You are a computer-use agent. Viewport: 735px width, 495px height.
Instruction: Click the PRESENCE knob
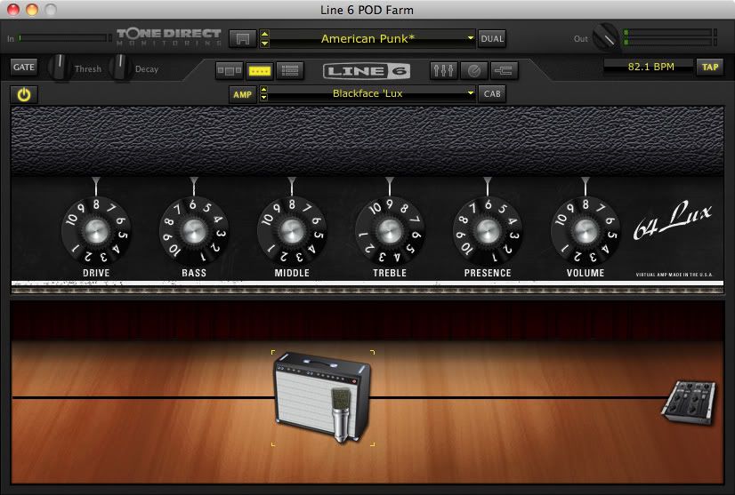[x=488, y=231]
